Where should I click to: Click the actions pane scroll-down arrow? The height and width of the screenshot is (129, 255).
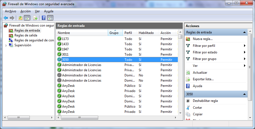tap(250, 117)
